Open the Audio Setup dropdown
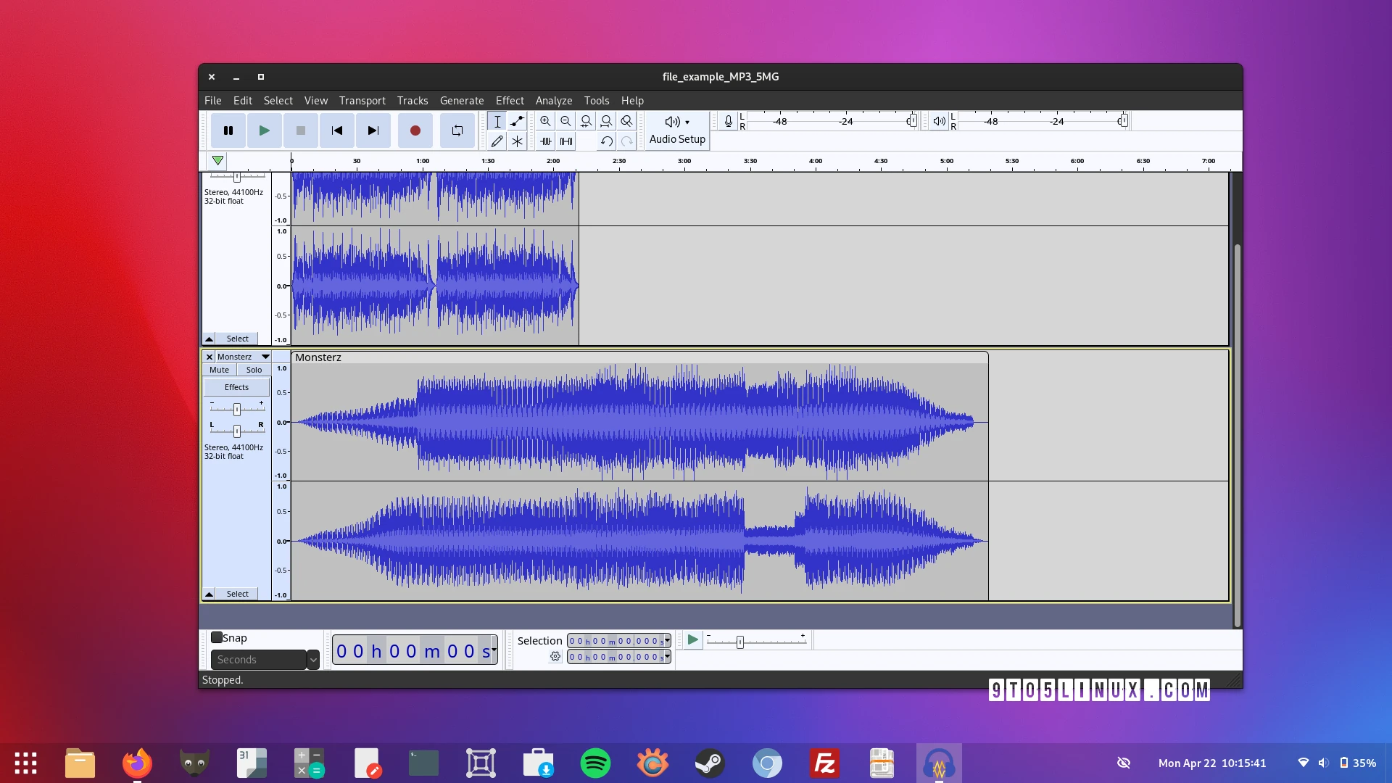 point(677,130)
